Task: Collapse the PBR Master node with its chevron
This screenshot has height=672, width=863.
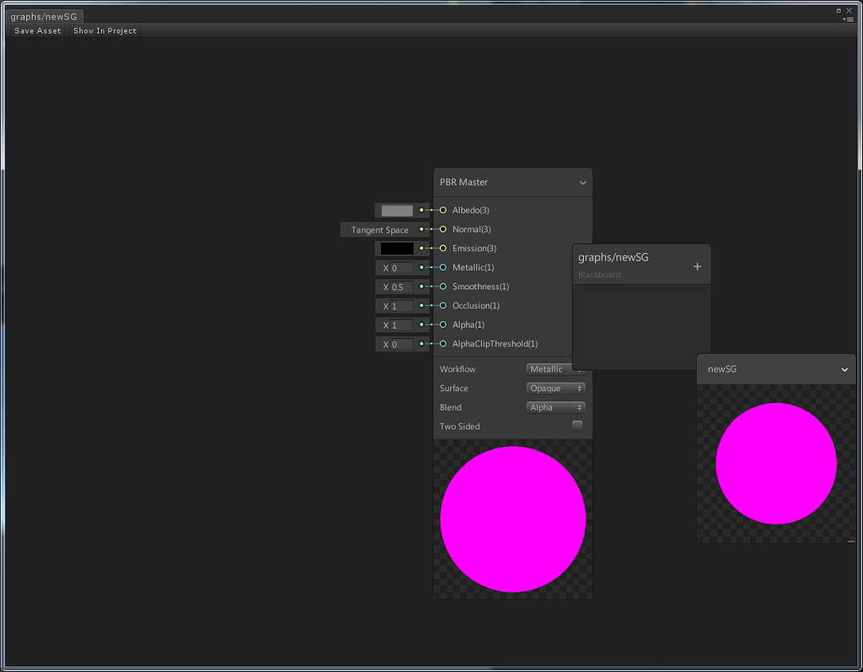Action: tap(582, 182)
